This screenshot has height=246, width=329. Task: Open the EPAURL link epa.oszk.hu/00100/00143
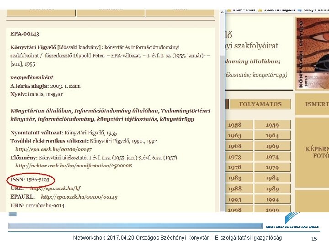[x=79, y=197]
